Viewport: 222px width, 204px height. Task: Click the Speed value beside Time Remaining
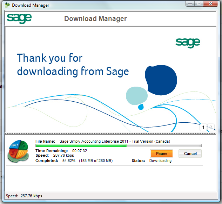(63, 155)
